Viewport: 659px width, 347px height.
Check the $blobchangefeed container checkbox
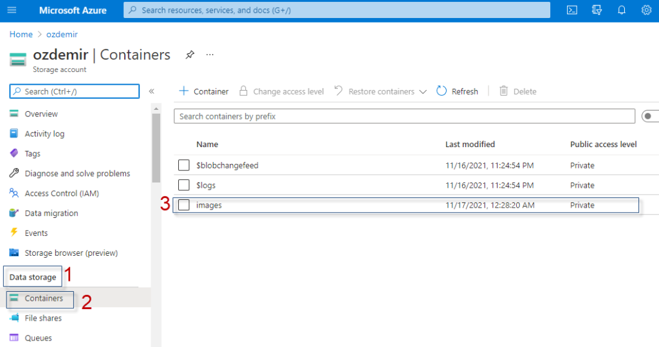183,165
